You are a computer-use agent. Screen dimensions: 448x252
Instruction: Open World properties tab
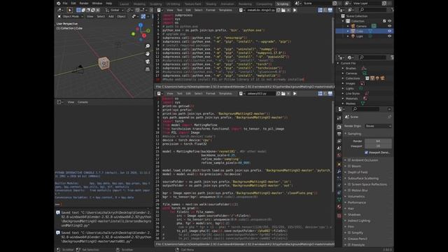click(339, 155)
